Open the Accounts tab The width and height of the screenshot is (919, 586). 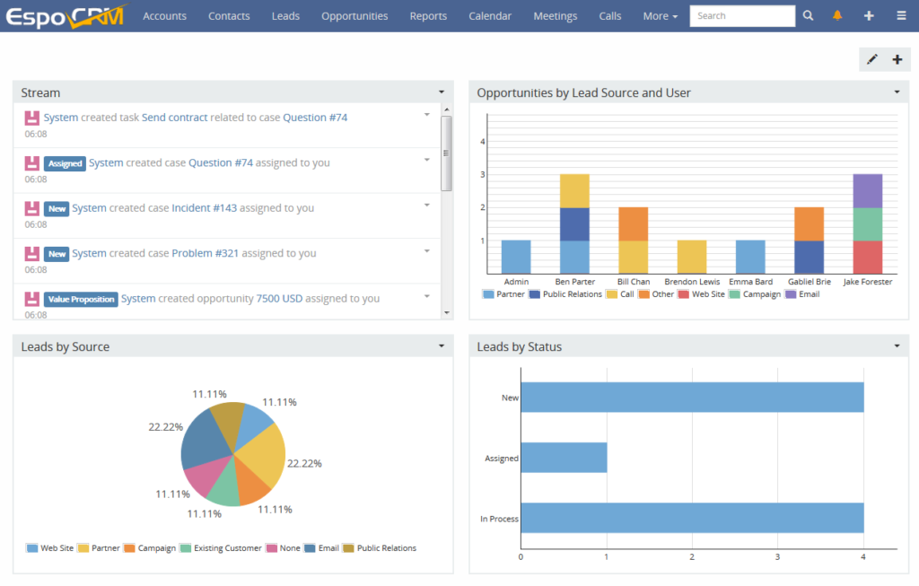(165, 16)
